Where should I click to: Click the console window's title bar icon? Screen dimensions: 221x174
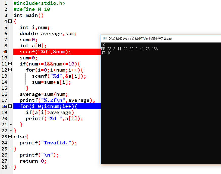(x=105, y=38)
